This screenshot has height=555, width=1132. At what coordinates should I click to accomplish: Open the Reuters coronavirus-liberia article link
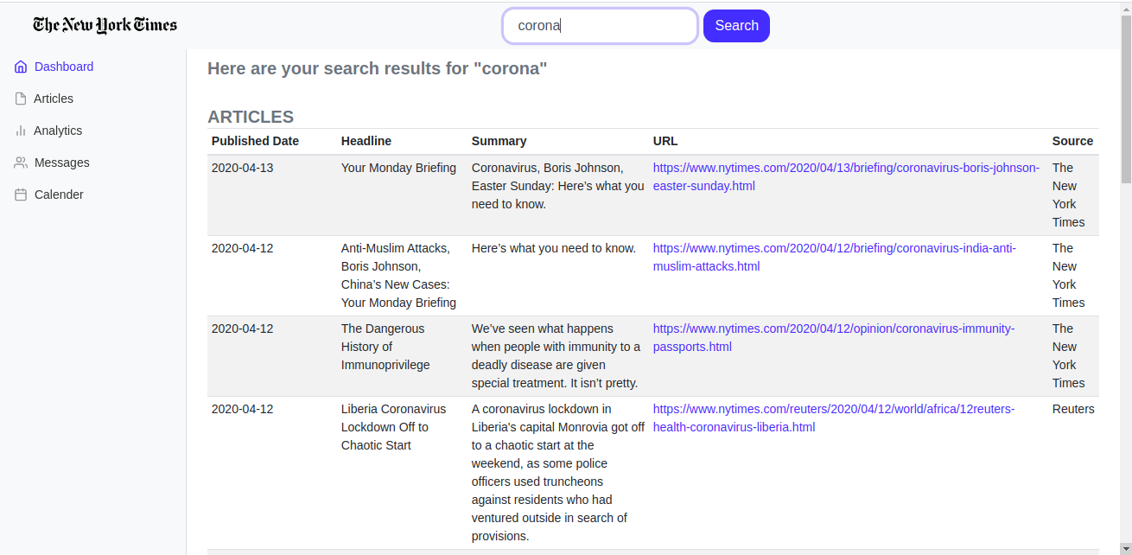[834, 418]
